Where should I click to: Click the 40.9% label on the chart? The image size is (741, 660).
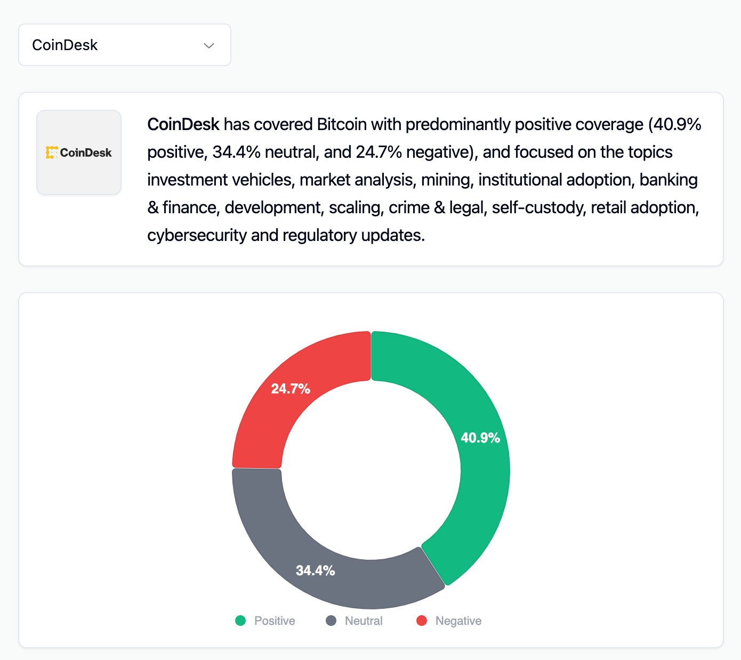480,438
